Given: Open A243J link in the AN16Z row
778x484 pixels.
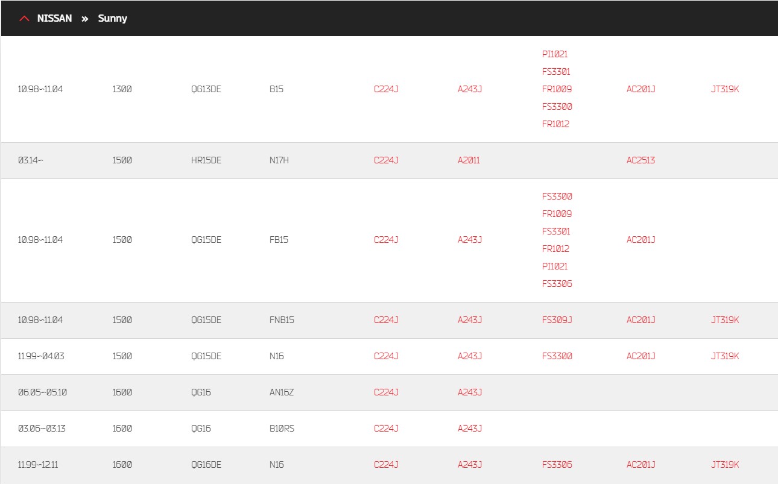Looking at the screenshot, I should tap(470, 392).
